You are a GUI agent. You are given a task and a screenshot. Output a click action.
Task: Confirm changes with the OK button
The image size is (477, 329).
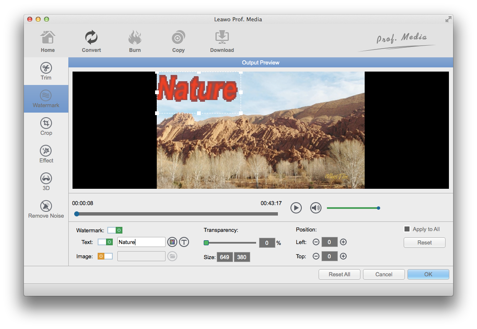(x=428, y=274)
